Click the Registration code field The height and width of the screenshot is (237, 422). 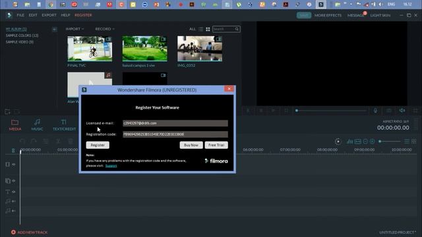pyautogui.click(x=175, y=134)
